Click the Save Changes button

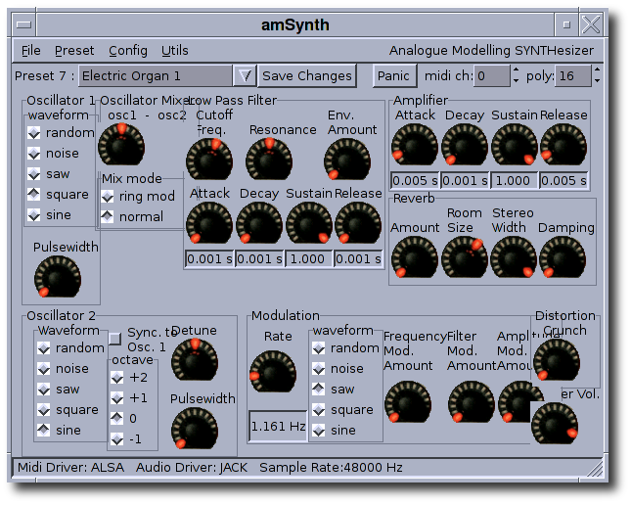[x=307, y=75]
